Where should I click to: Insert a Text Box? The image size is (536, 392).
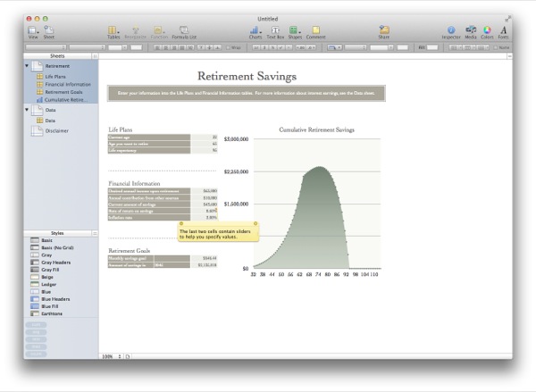point(275,32)
